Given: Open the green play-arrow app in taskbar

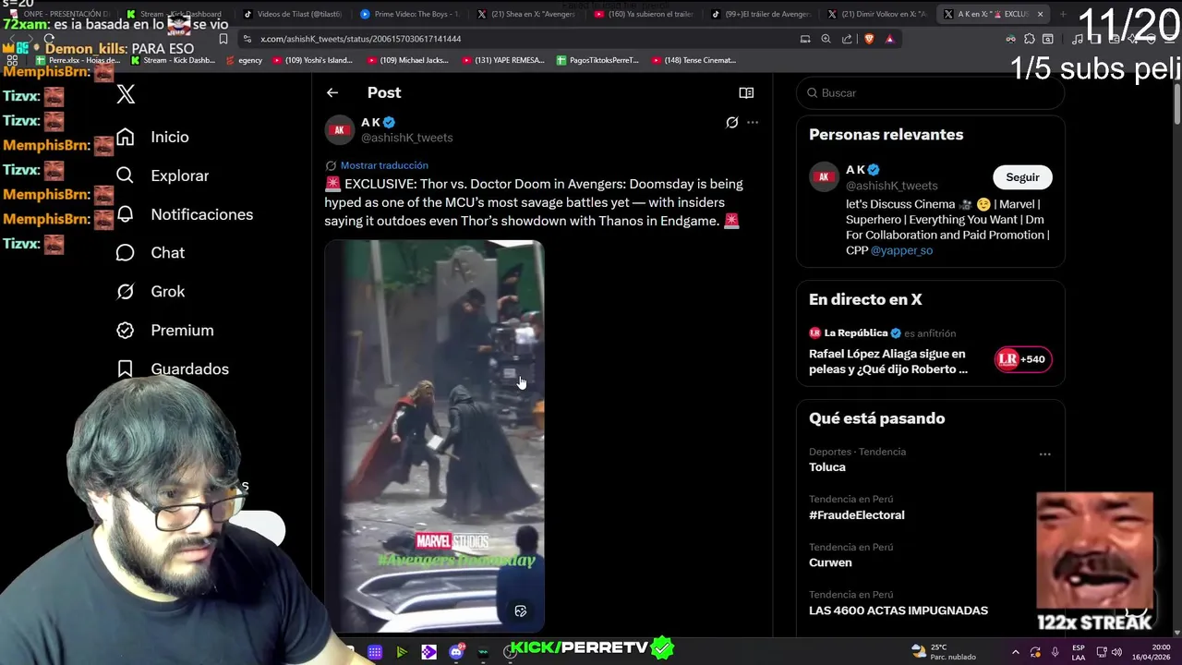Looking at the screenshot, I should point(402,652).
